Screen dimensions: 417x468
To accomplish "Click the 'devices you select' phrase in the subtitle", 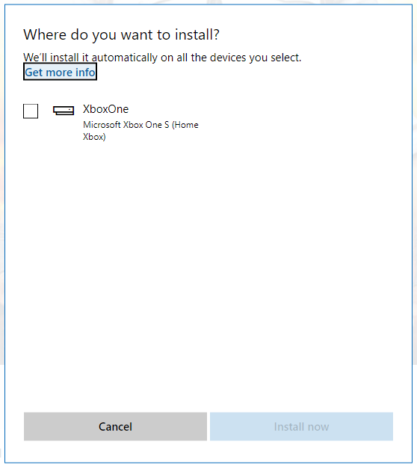I will pos(256,58).
